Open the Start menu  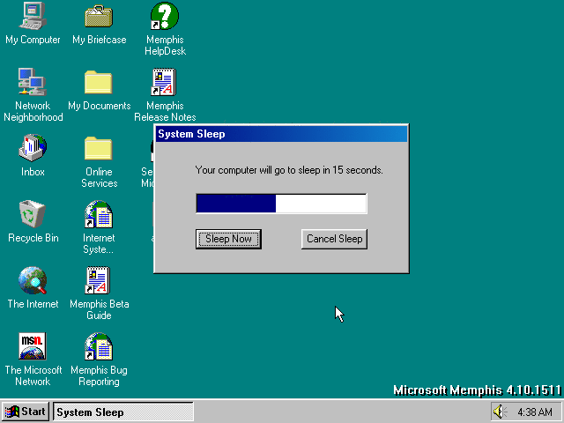[26, 412]
